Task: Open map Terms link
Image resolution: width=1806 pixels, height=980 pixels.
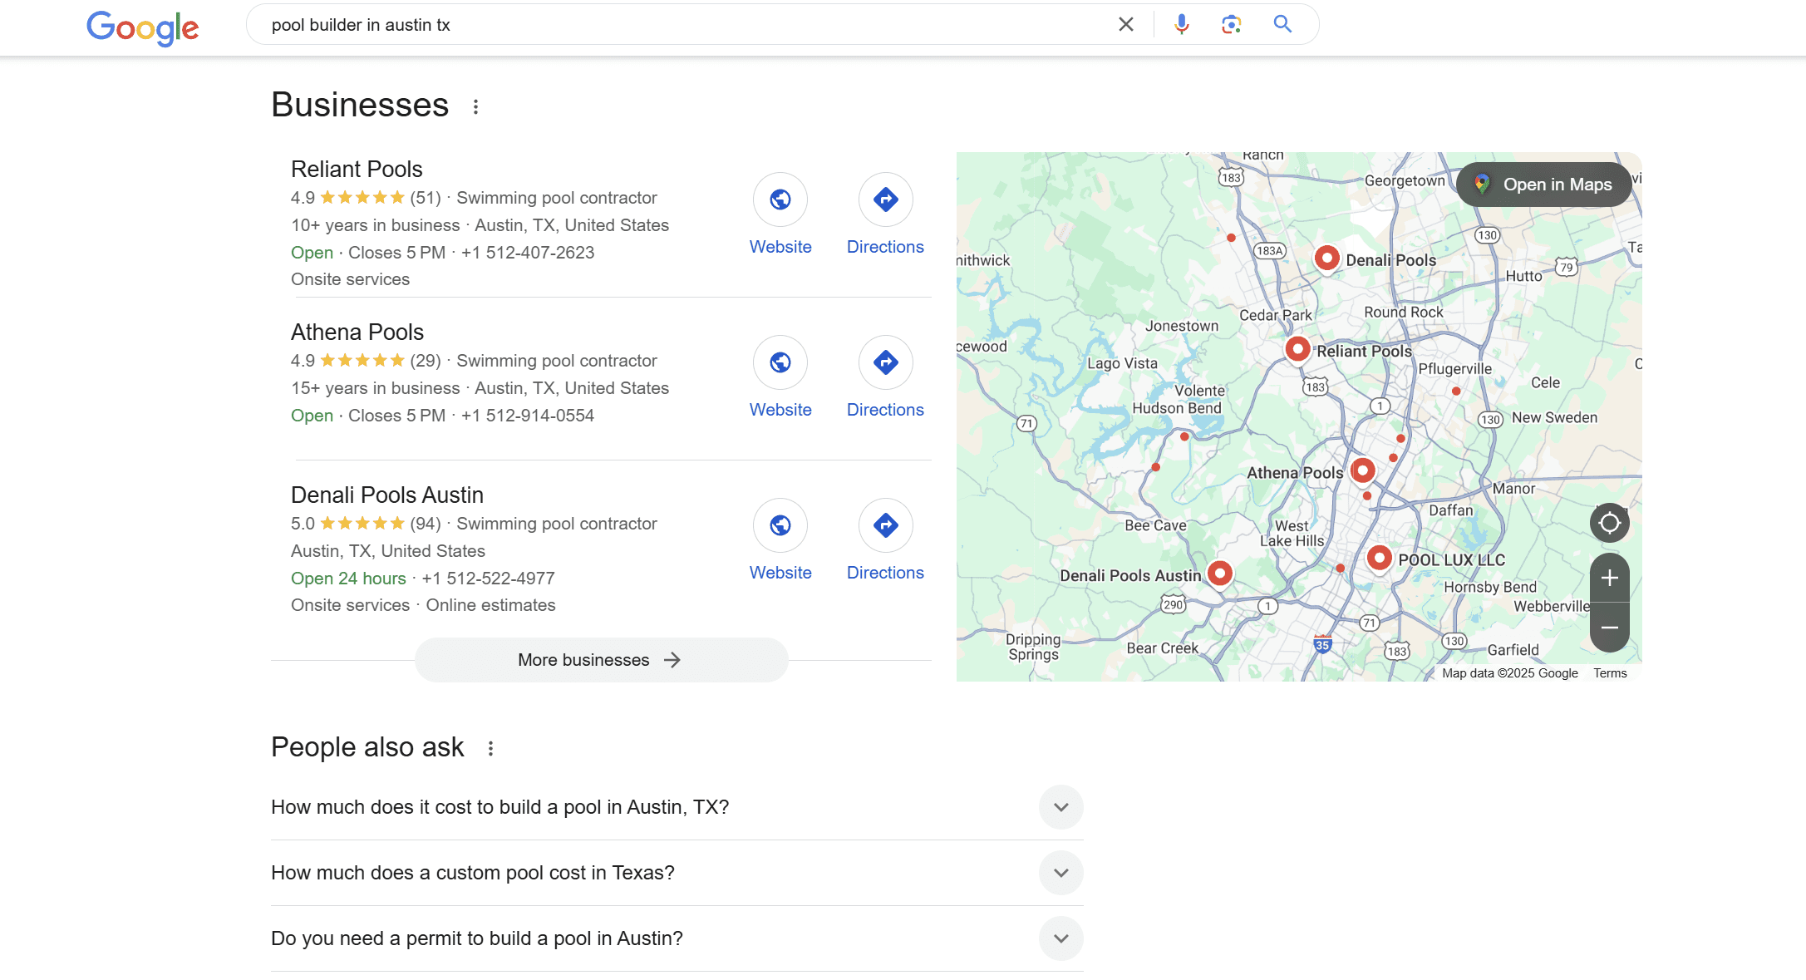Action: coord(1610,673)
